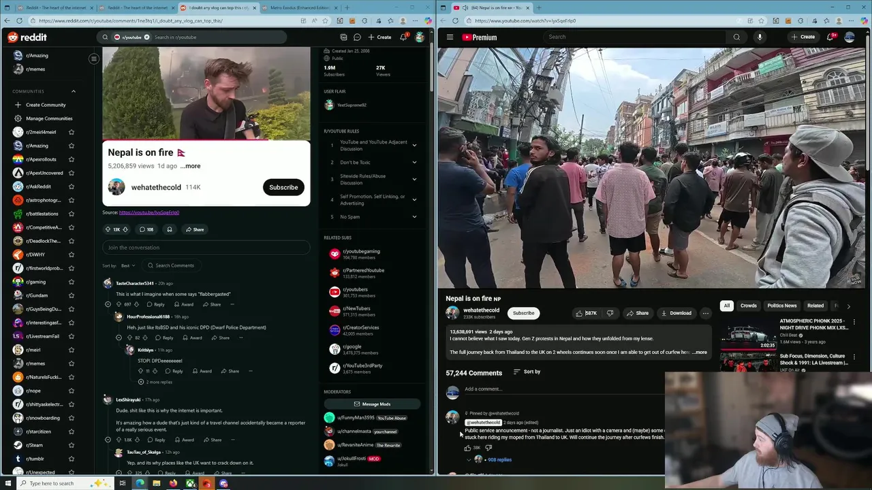Image resolution: width=872 pixels, height=490 pixels.
Task: Favorite r/DIWHY with its star
Action: pyautogui.click(x=72, y=255)
